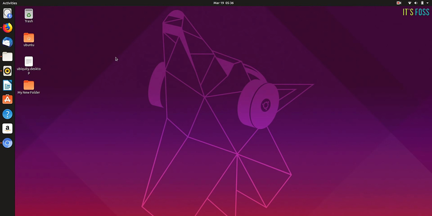Click the screen recording indicator icon
The height and width of the screenshot is (216, 432).
click(x=399, y=3)
